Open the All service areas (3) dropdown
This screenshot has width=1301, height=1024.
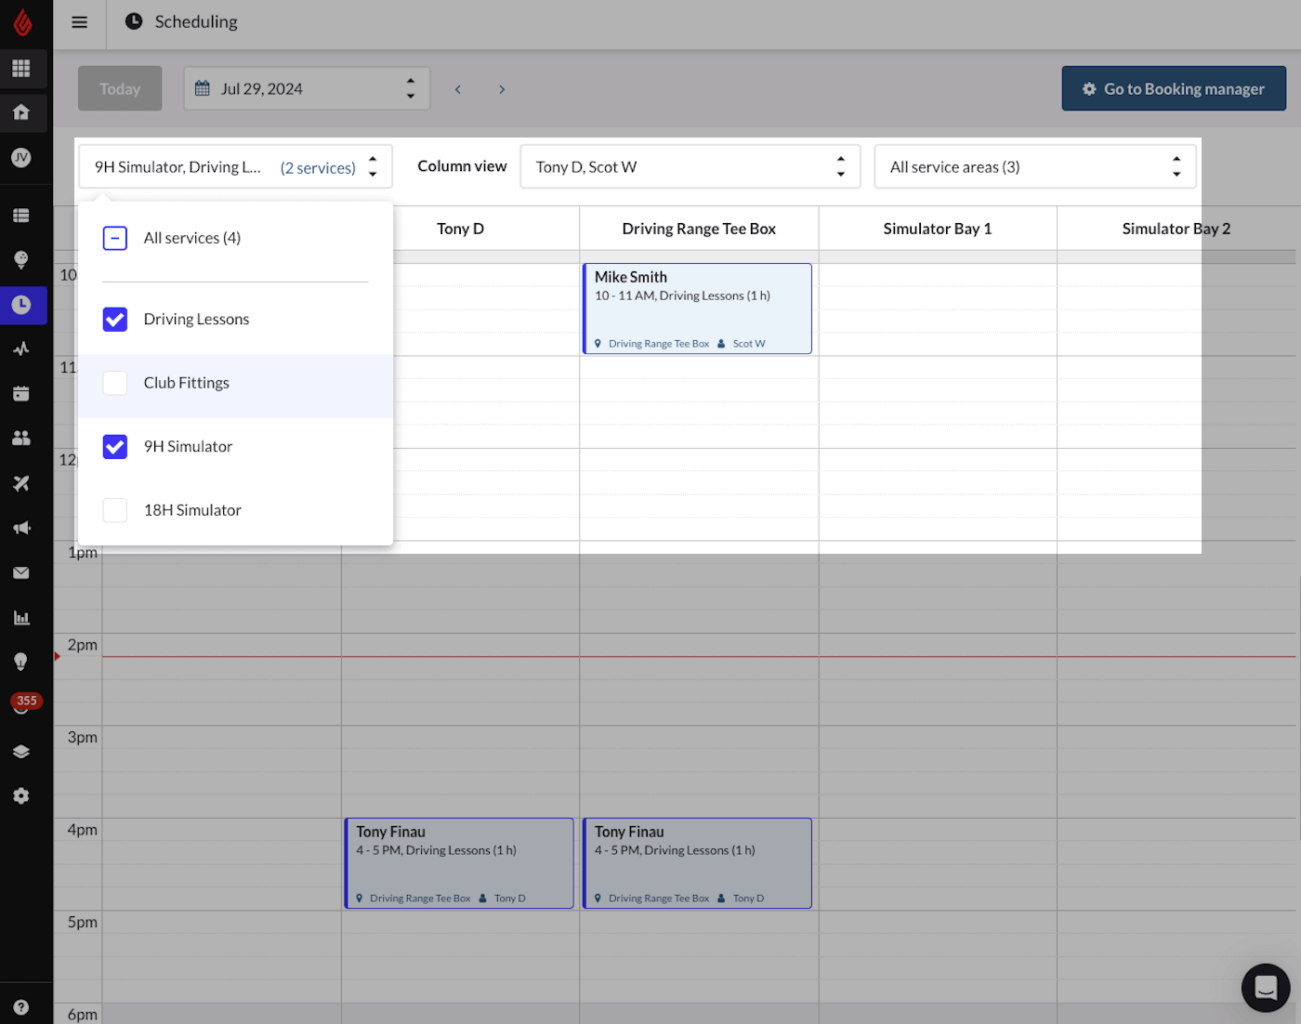coord(1034,166)
